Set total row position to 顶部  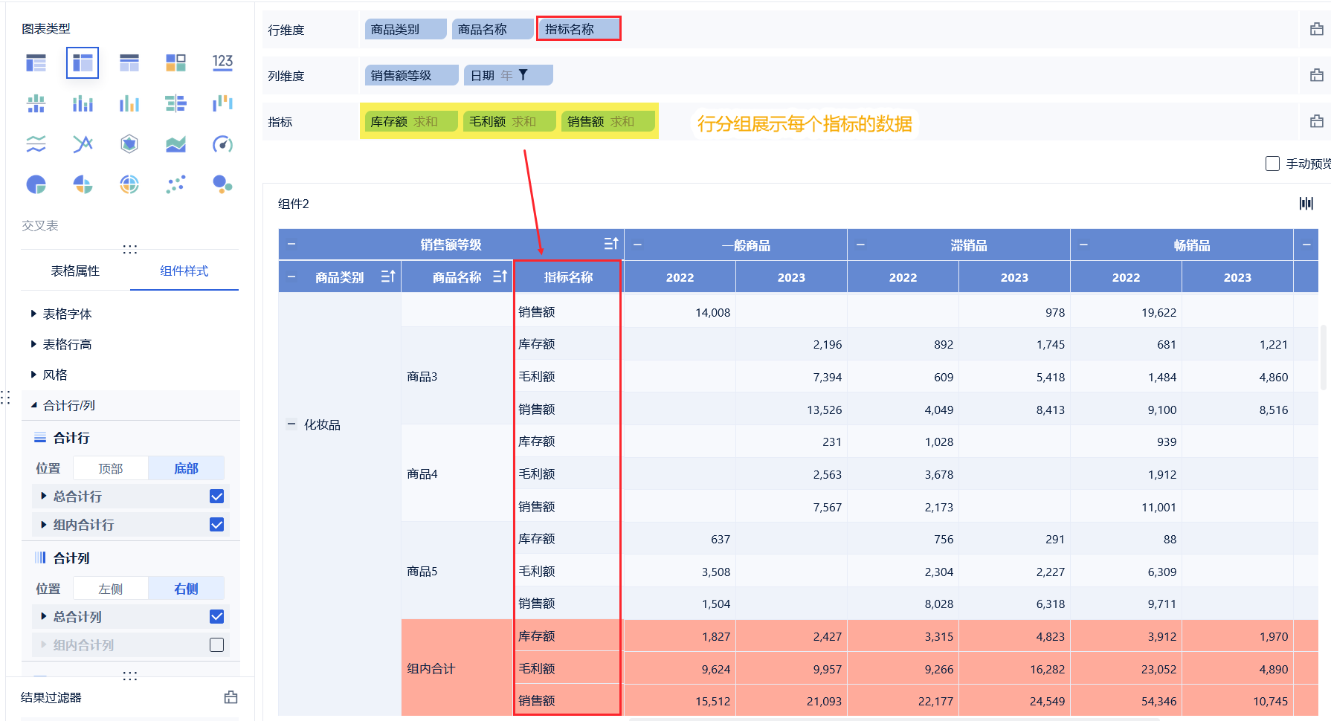(x=111, y=468)
